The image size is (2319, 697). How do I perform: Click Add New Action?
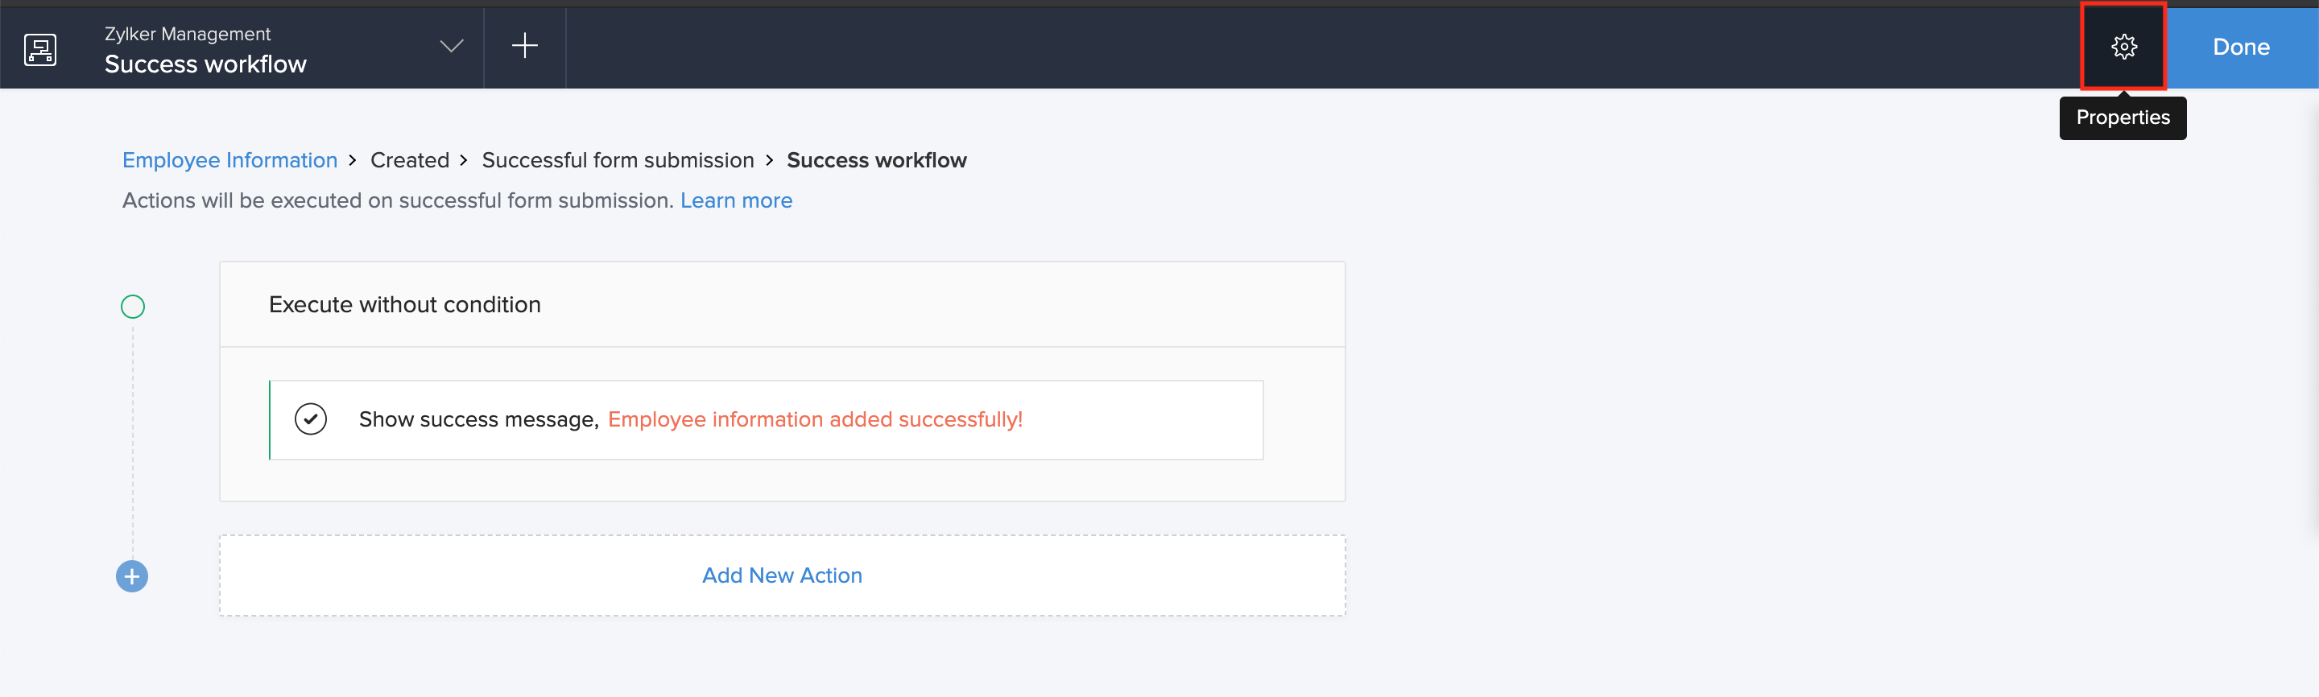coord(781,575)
